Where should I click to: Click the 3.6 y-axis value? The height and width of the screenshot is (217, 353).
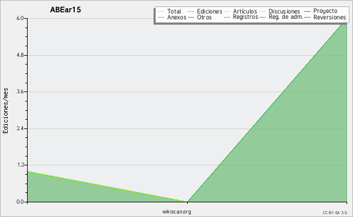[20, 91]
